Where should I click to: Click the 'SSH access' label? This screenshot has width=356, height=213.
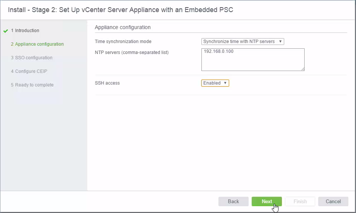pos(107,83)
